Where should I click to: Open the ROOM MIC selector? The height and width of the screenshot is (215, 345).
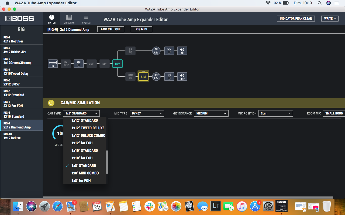tap(334, 113)
